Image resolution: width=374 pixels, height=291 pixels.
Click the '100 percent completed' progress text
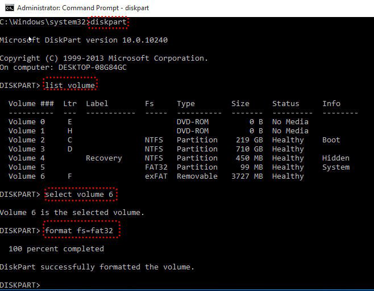tap(56, 249)
